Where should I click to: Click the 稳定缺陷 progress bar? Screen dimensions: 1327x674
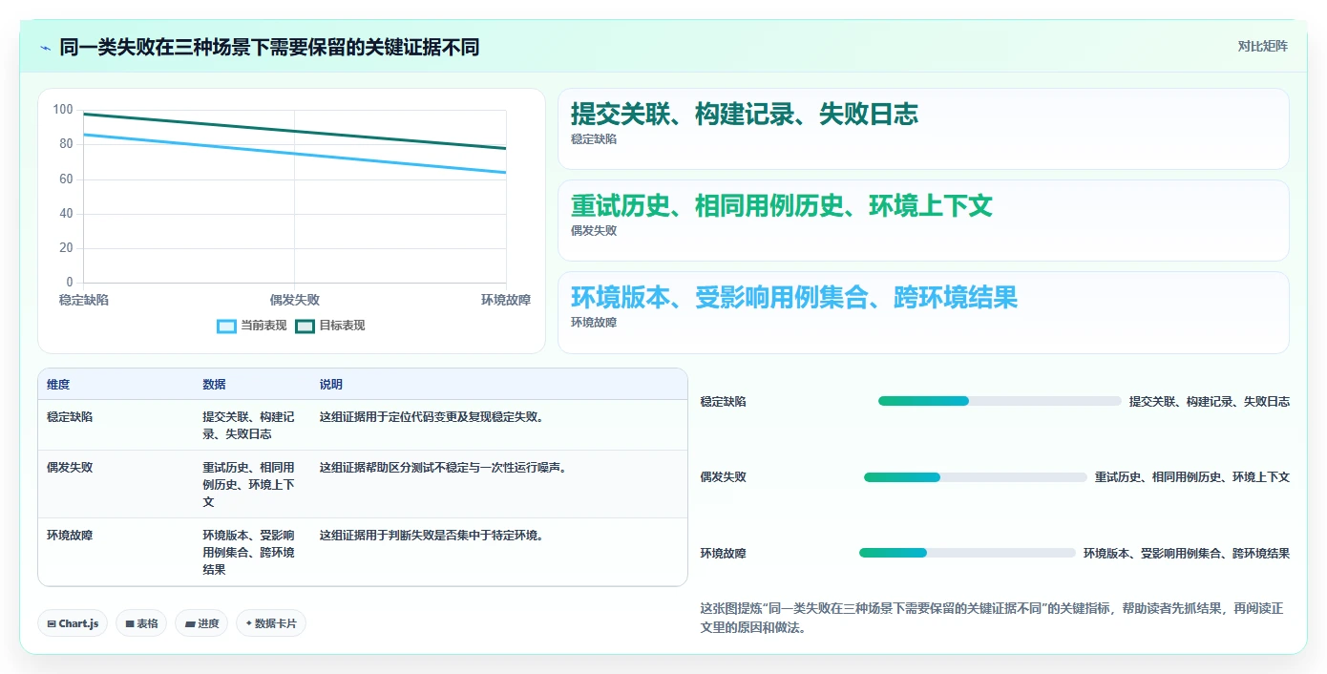tap(1000, 401)
